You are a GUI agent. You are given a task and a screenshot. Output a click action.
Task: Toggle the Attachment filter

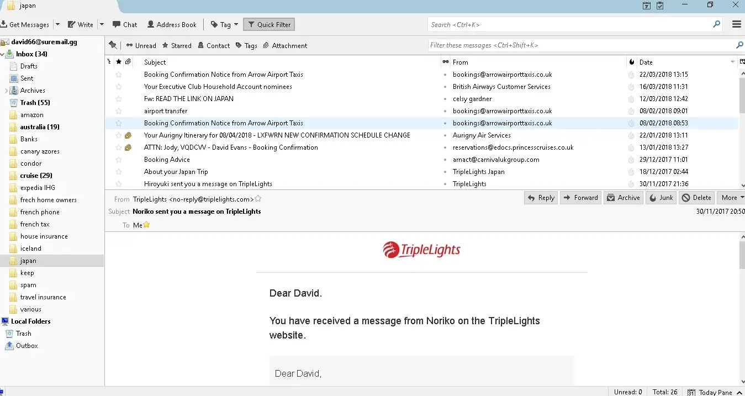pos(285,46)
